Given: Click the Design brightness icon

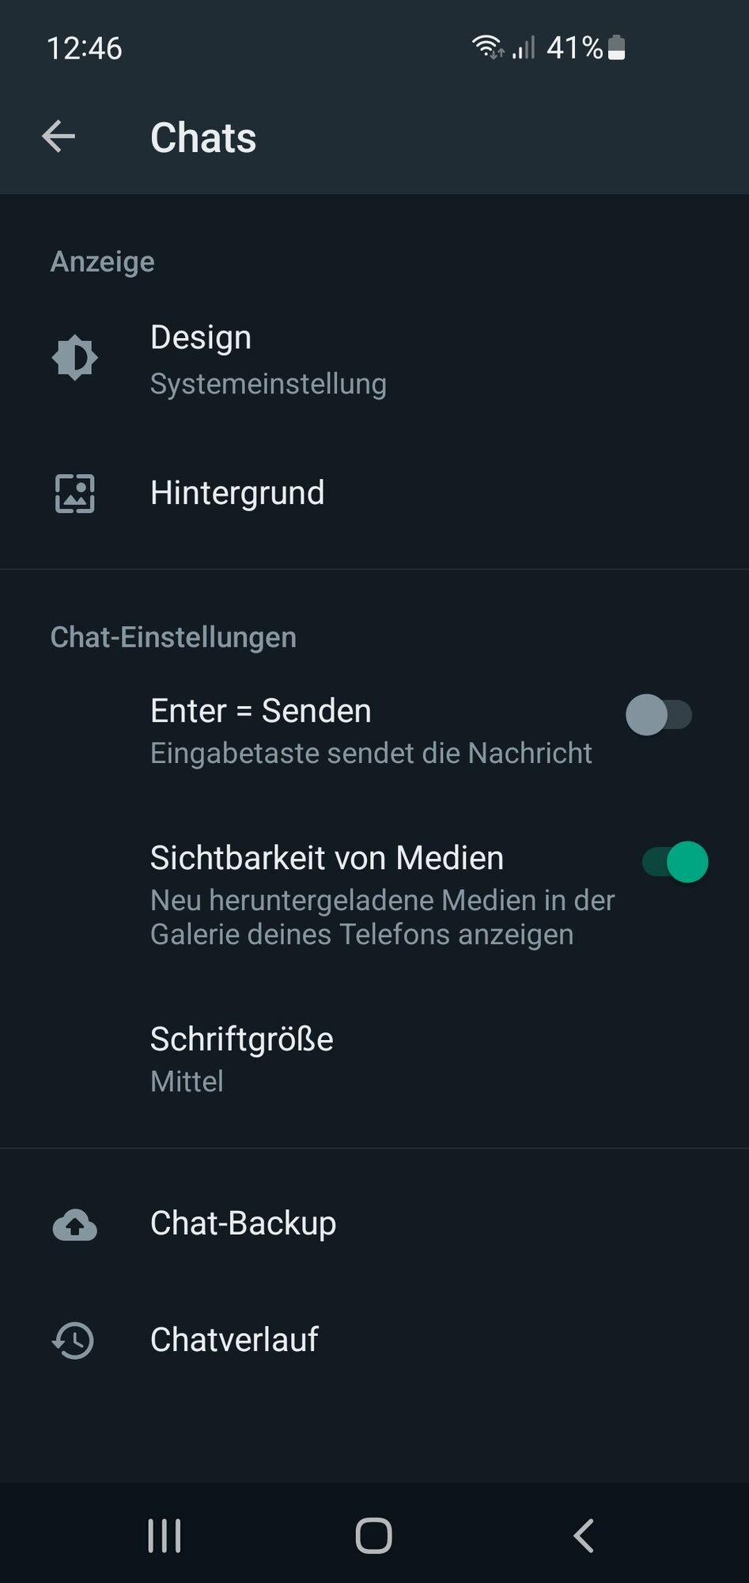Looking at the screenshot, I should click(74, 358).
